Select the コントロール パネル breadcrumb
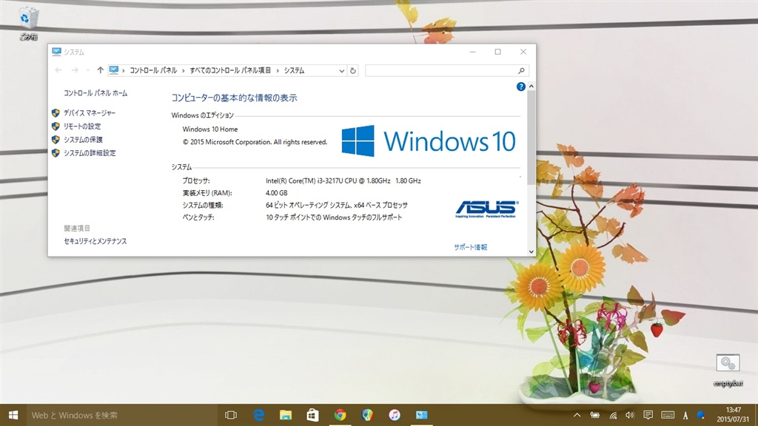 pos(153,70)
